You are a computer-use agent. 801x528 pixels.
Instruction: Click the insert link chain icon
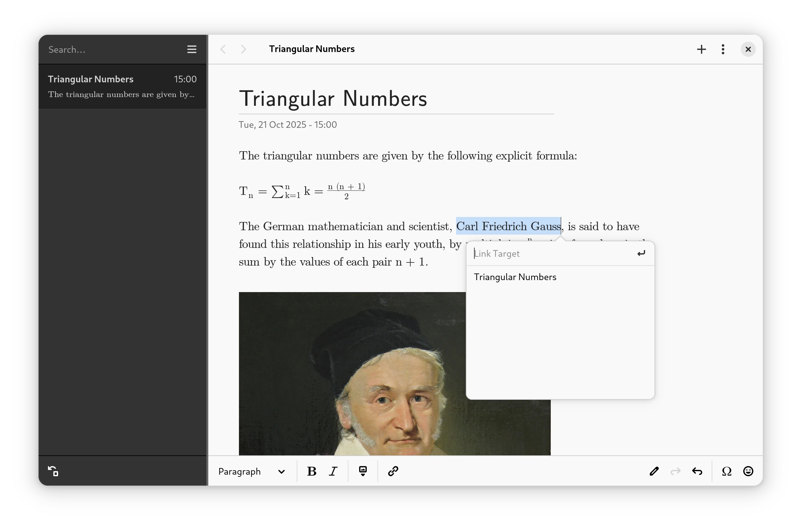[393, 471]
